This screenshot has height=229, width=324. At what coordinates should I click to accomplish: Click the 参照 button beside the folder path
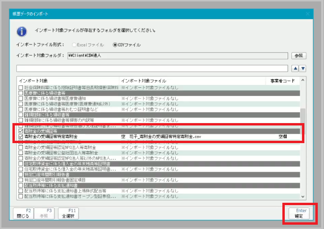click(299, 56)
